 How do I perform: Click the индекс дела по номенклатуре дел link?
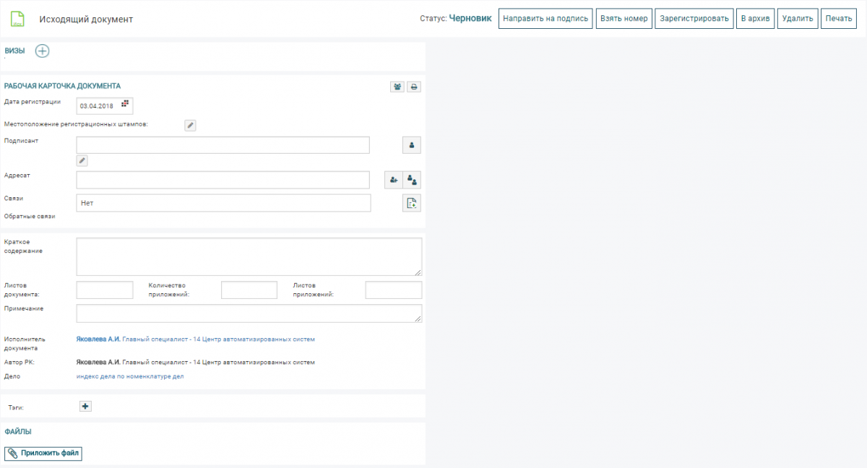click(130, 376)
